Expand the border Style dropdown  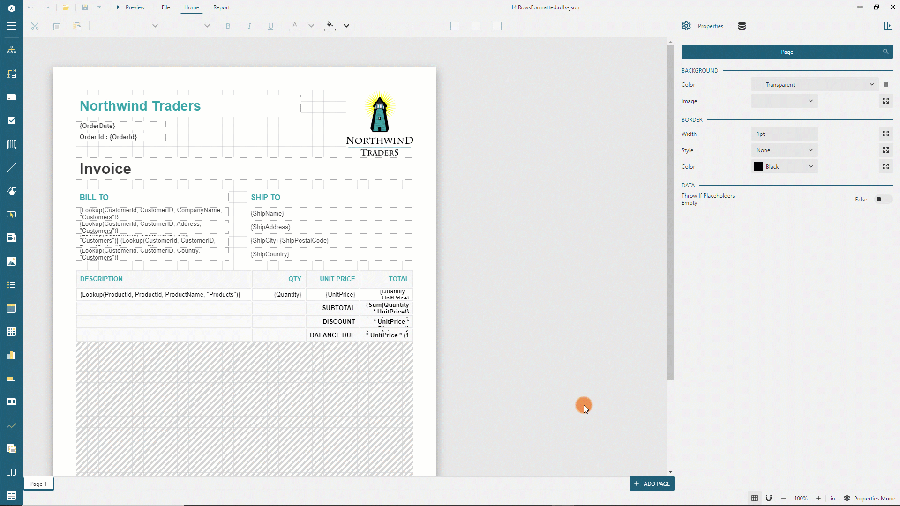(x=784, y=150)
